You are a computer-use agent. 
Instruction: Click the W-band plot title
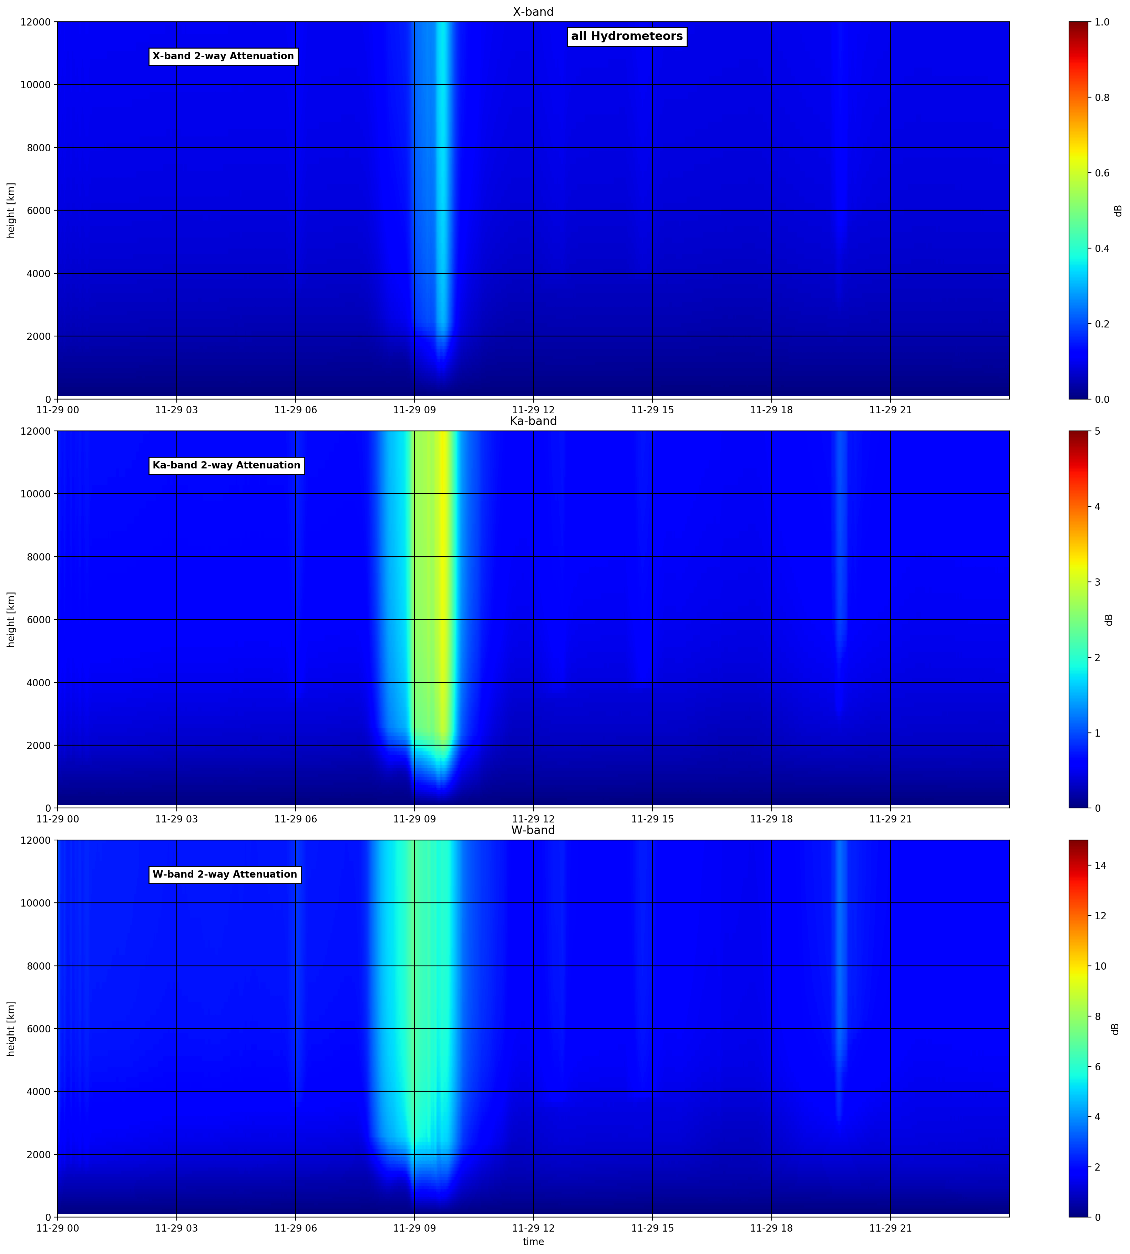point(533,830)
